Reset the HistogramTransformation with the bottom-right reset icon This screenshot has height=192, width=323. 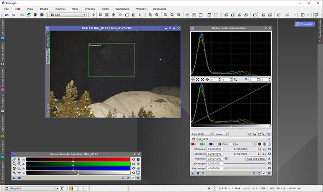tap(269, 173)
